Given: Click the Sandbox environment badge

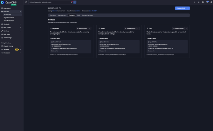Looking at the screenshot, I should pos(14,5).
